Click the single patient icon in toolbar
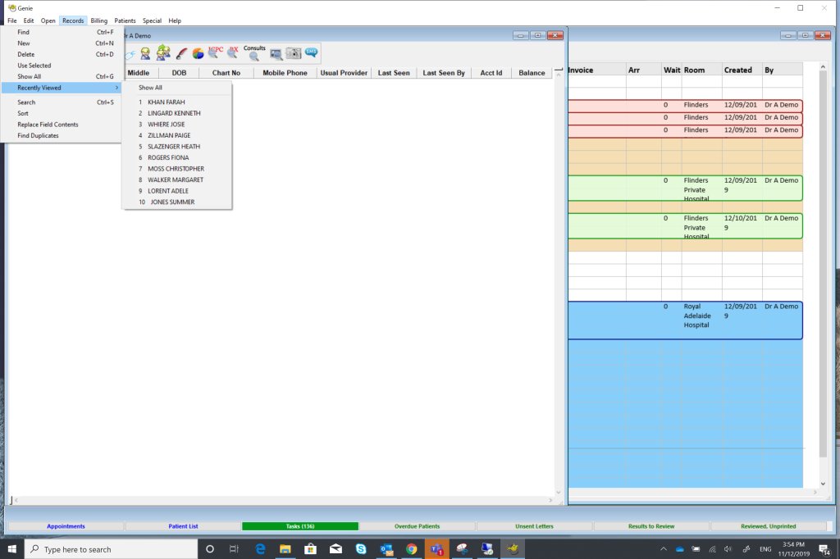The width and height of the screenshot is (840, 559). pos(145,53)
